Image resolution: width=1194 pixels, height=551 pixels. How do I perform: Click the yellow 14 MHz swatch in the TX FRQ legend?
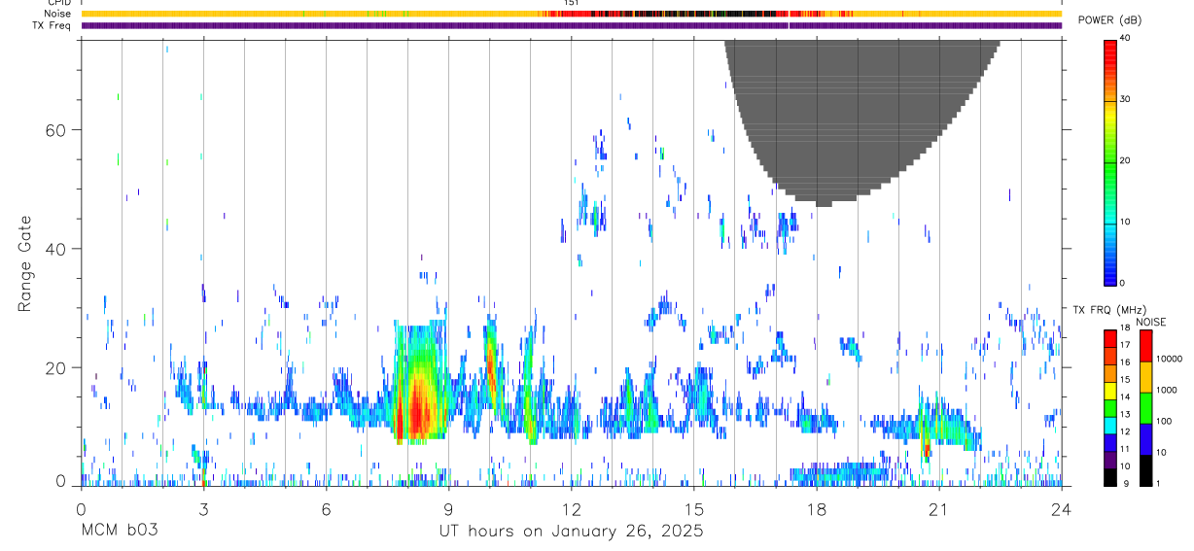1110,391
